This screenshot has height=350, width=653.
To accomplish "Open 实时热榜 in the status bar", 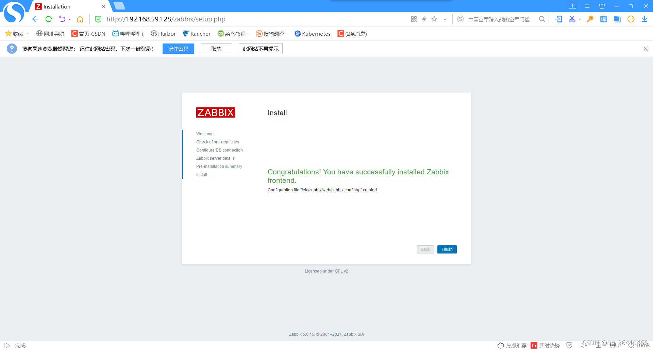I will click(545, 345).
